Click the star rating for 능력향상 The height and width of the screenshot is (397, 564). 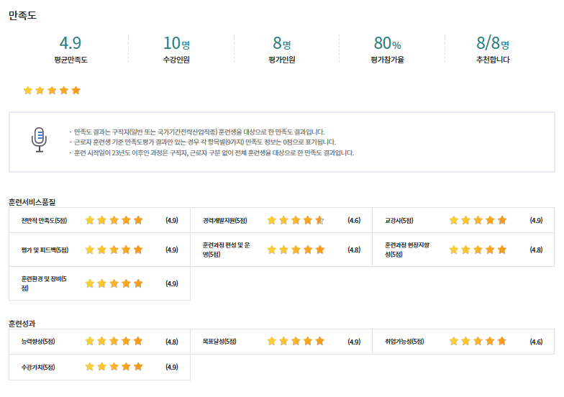click(x=114, y=342)
